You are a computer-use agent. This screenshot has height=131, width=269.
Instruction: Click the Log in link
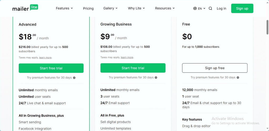[221, 8]
